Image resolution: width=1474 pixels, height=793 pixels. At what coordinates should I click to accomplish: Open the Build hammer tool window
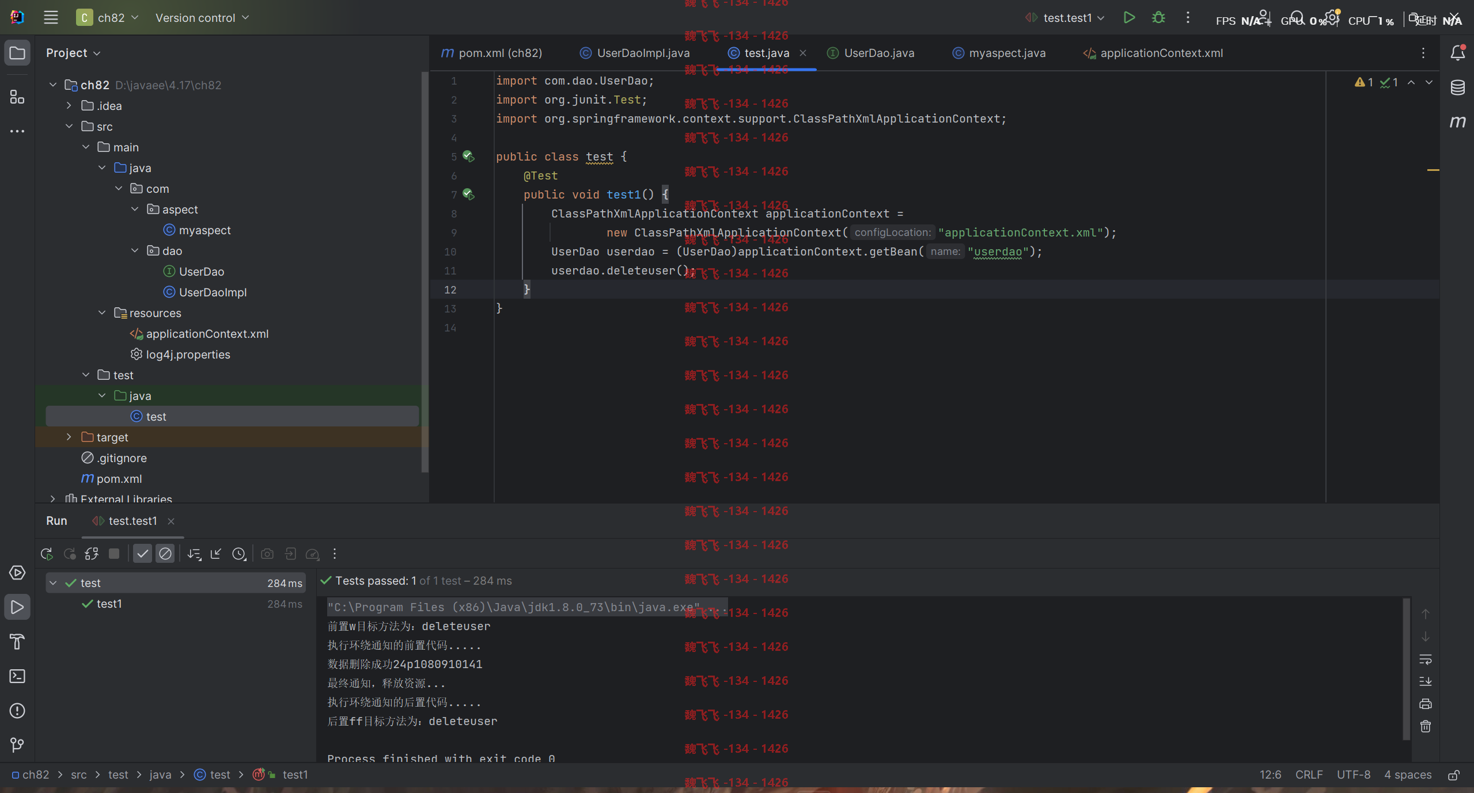(17, 642)
